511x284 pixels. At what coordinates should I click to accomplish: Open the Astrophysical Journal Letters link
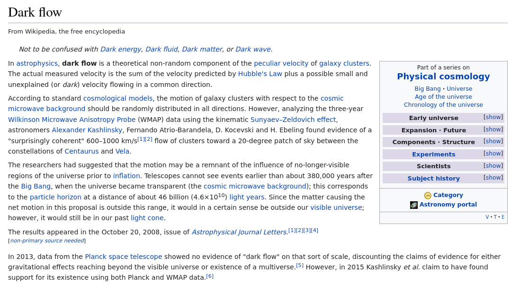[x=239, y=232]
